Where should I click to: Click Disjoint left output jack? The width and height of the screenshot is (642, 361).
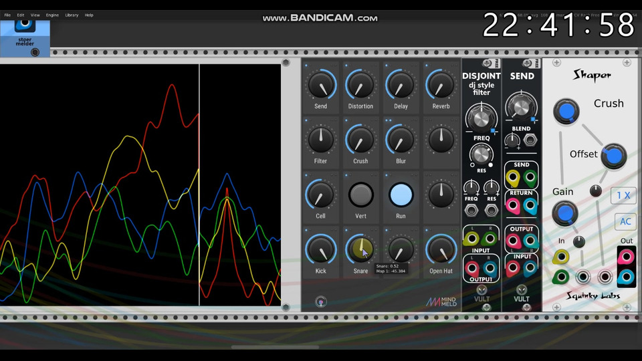point(471,268)
